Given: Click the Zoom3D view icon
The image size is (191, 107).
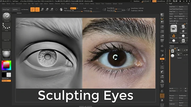Looking at the screenshot, I should click(162, 77).
